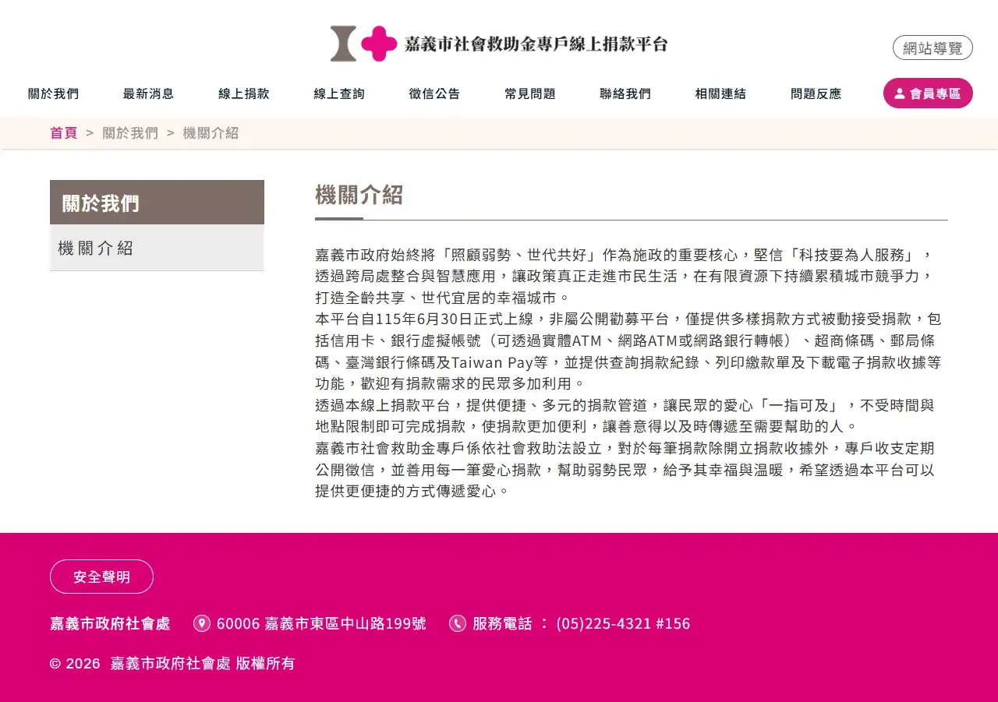This screenshot has height=702, width=998.
Task: Click the paragraph starting 本平台自115年6月30日
Action: 628,351
